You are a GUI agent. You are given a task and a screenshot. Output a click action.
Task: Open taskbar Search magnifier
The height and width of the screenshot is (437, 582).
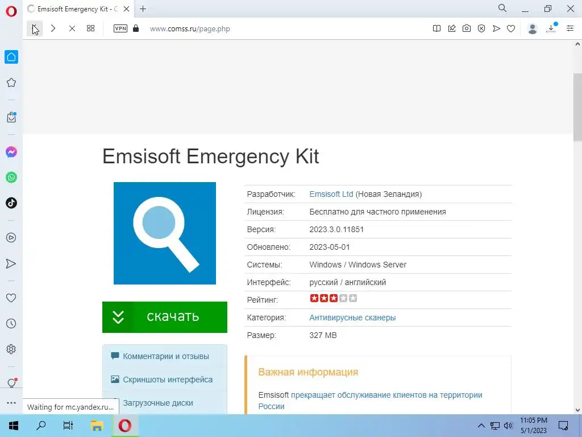pyautogui.click(x=41, y=426)
